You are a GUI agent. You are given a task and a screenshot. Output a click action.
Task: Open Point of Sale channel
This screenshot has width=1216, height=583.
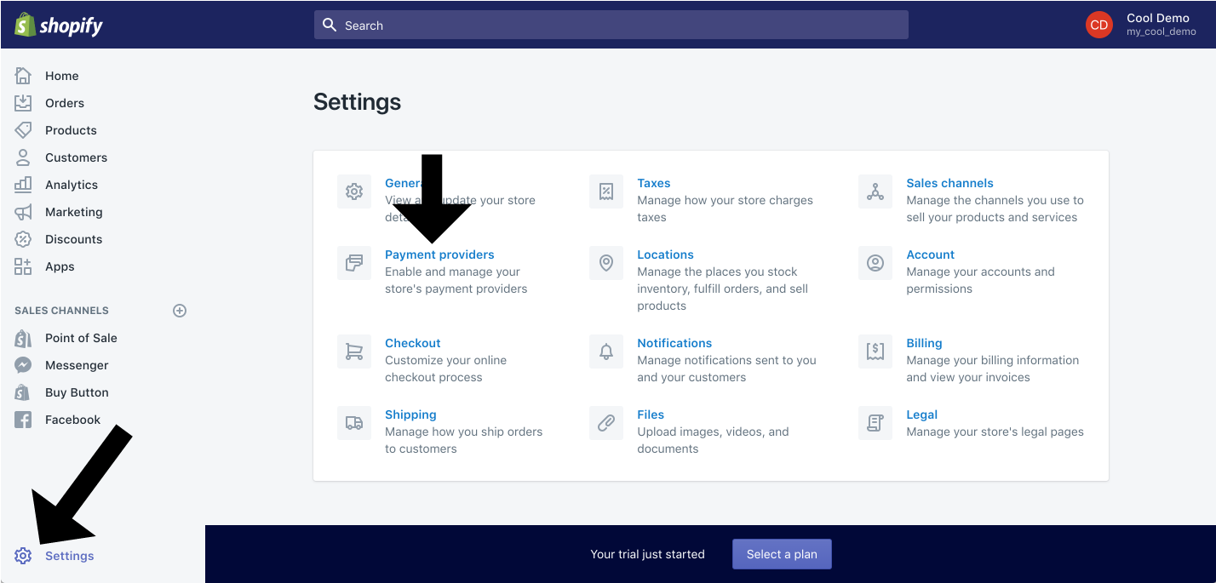click(81, 338)
